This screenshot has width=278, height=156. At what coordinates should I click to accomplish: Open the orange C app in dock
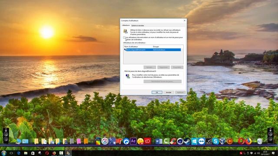pyautogui.click(x=230, y=141)
